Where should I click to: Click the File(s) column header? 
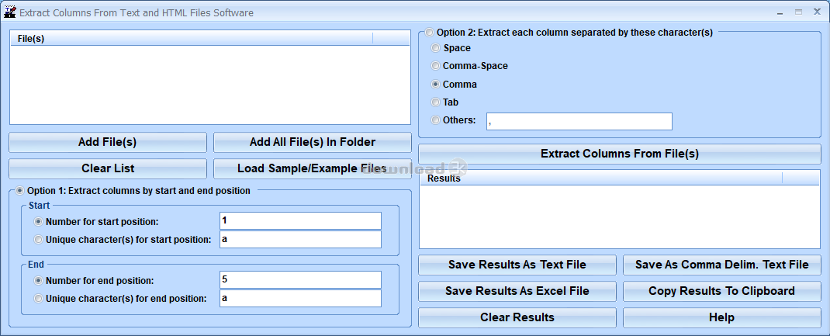(192, 39)
